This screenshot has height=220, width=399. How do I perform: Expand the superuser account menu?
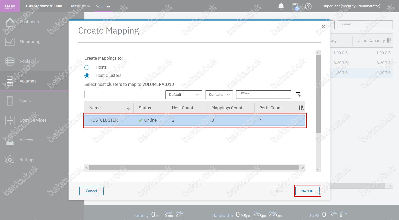[x=390, y=6]
